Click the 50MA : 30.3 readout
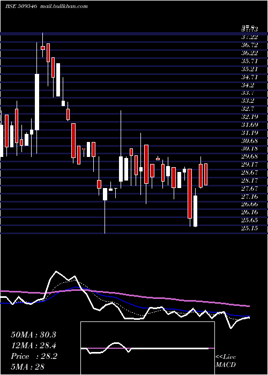 33,335
